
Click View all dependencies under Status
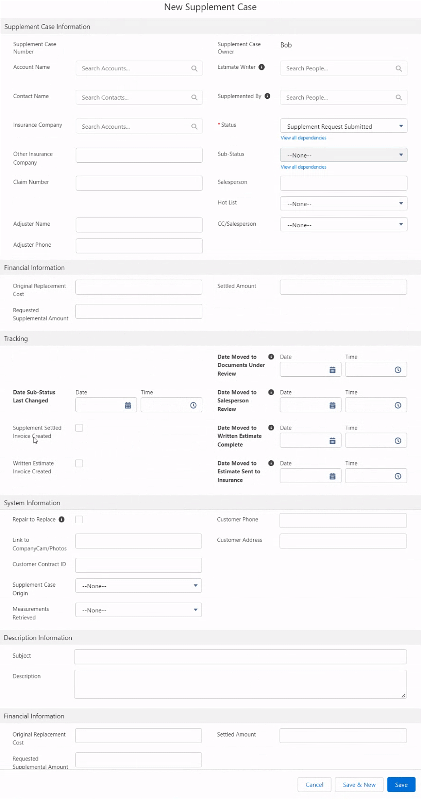303,138
